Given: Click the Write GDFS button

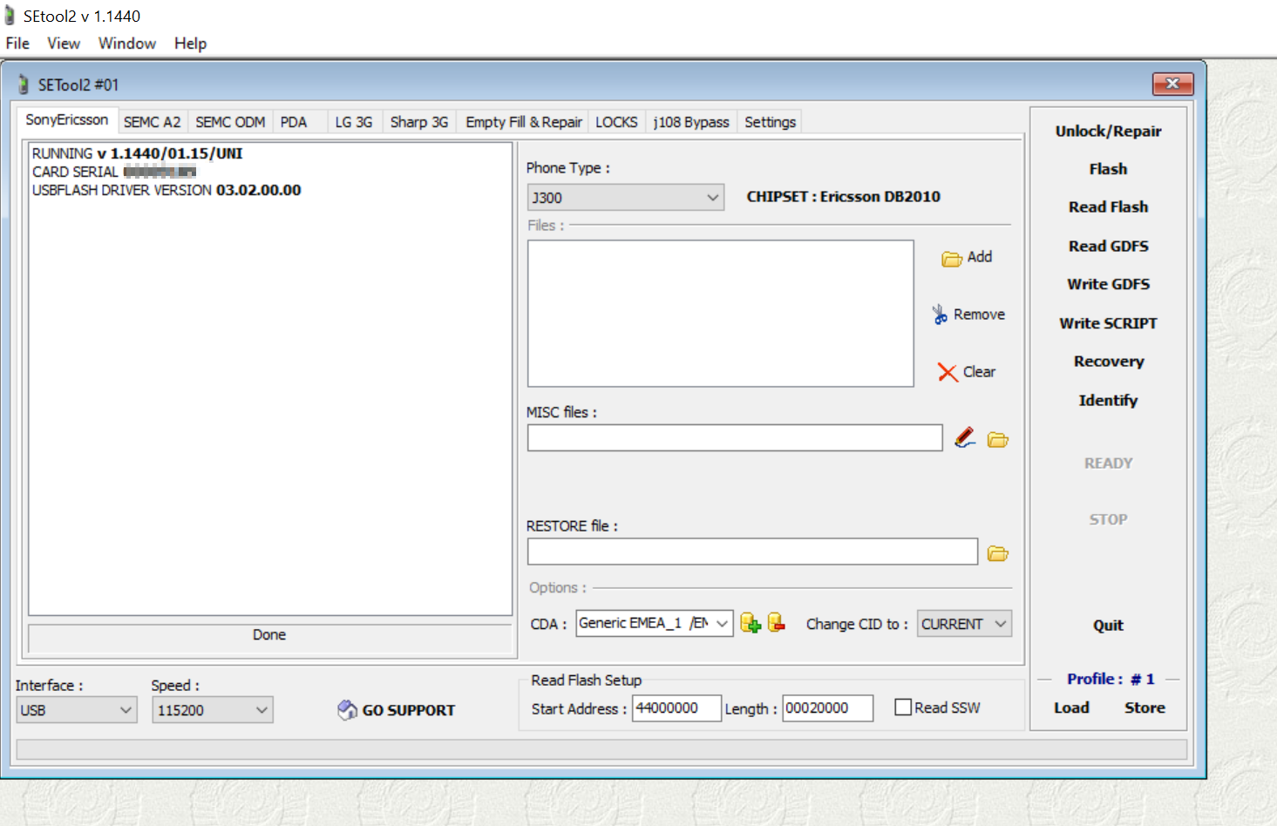Looking at the screenshot, I should (1108, 284).
